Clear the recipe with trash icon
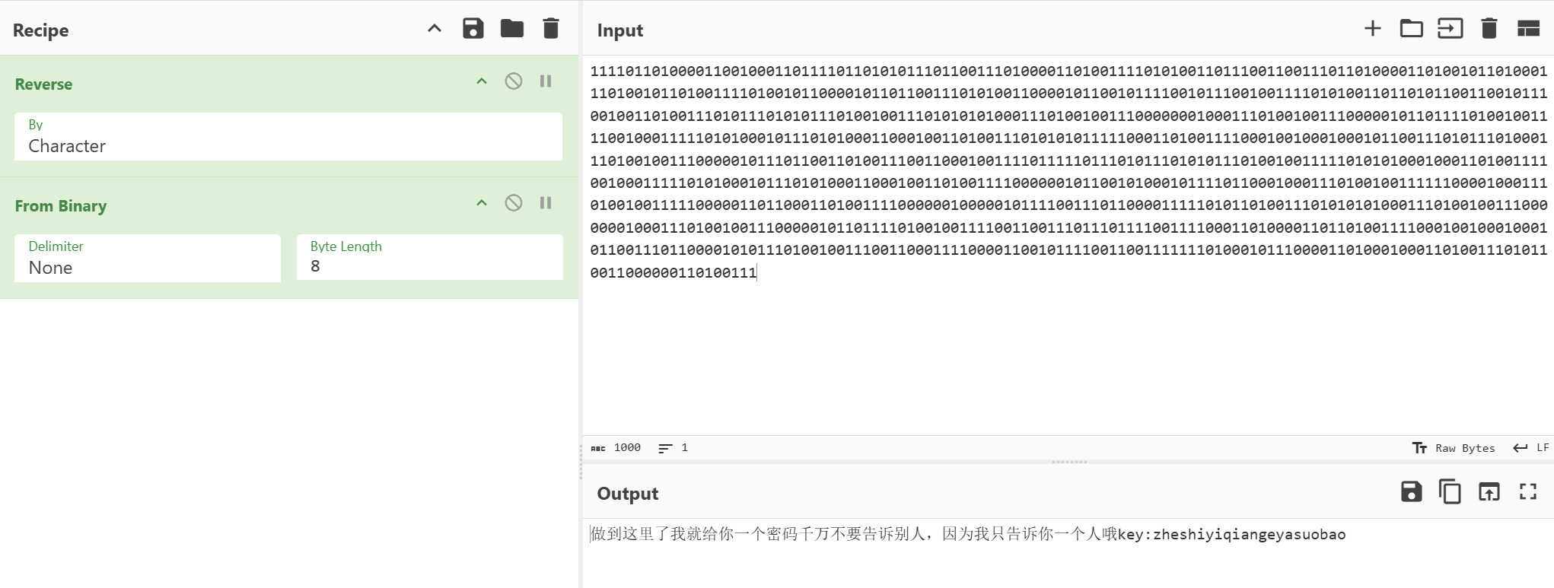This screenshot has width=1554, height=588. tap(551, 29)
